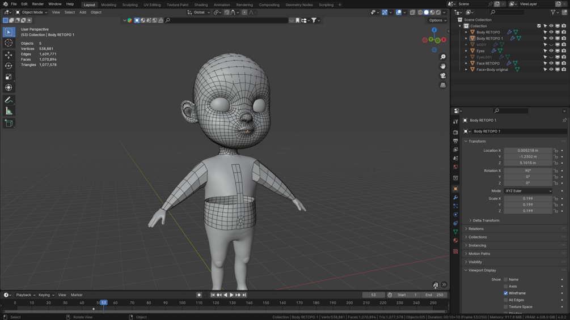The height and width of the screenshot is (320, 570).
Task: Show hidden bODY object via eye icon
Action: pos(551,45)
